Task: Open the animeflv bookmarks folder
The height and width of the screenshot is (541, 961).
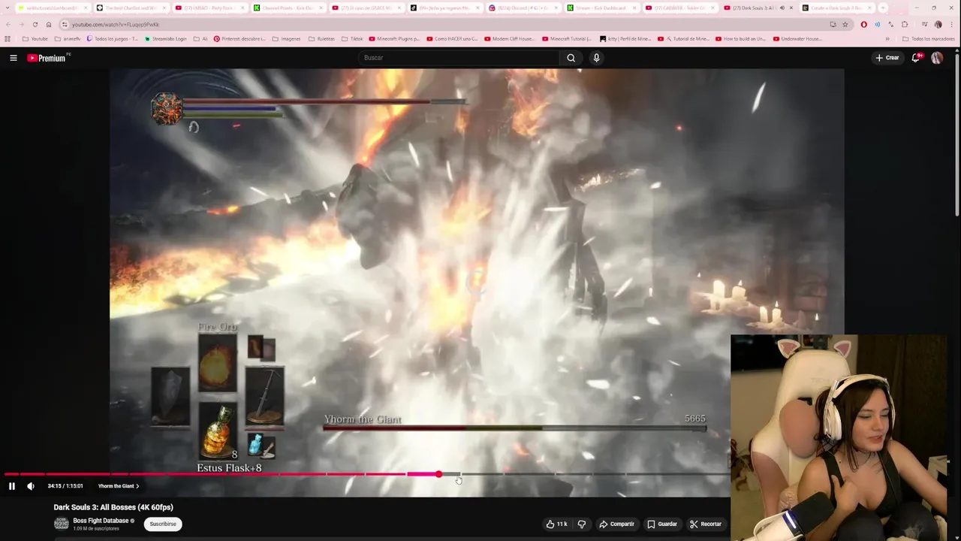Action: 68,38
